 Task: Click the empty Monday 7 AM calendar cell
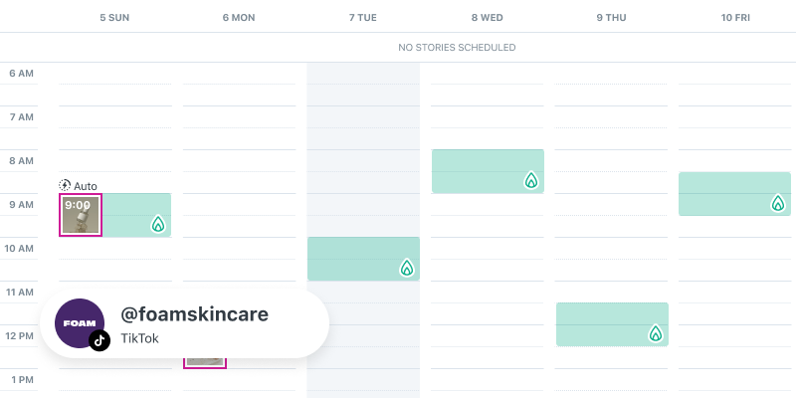[x=240, y=116]
